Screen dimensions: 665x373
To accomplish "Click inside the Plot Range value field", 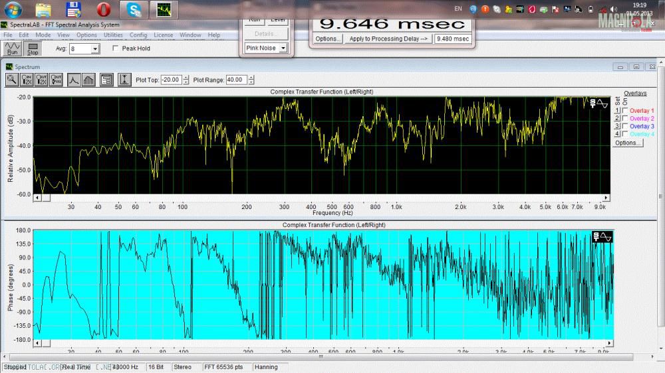I will tap(237, 80).
